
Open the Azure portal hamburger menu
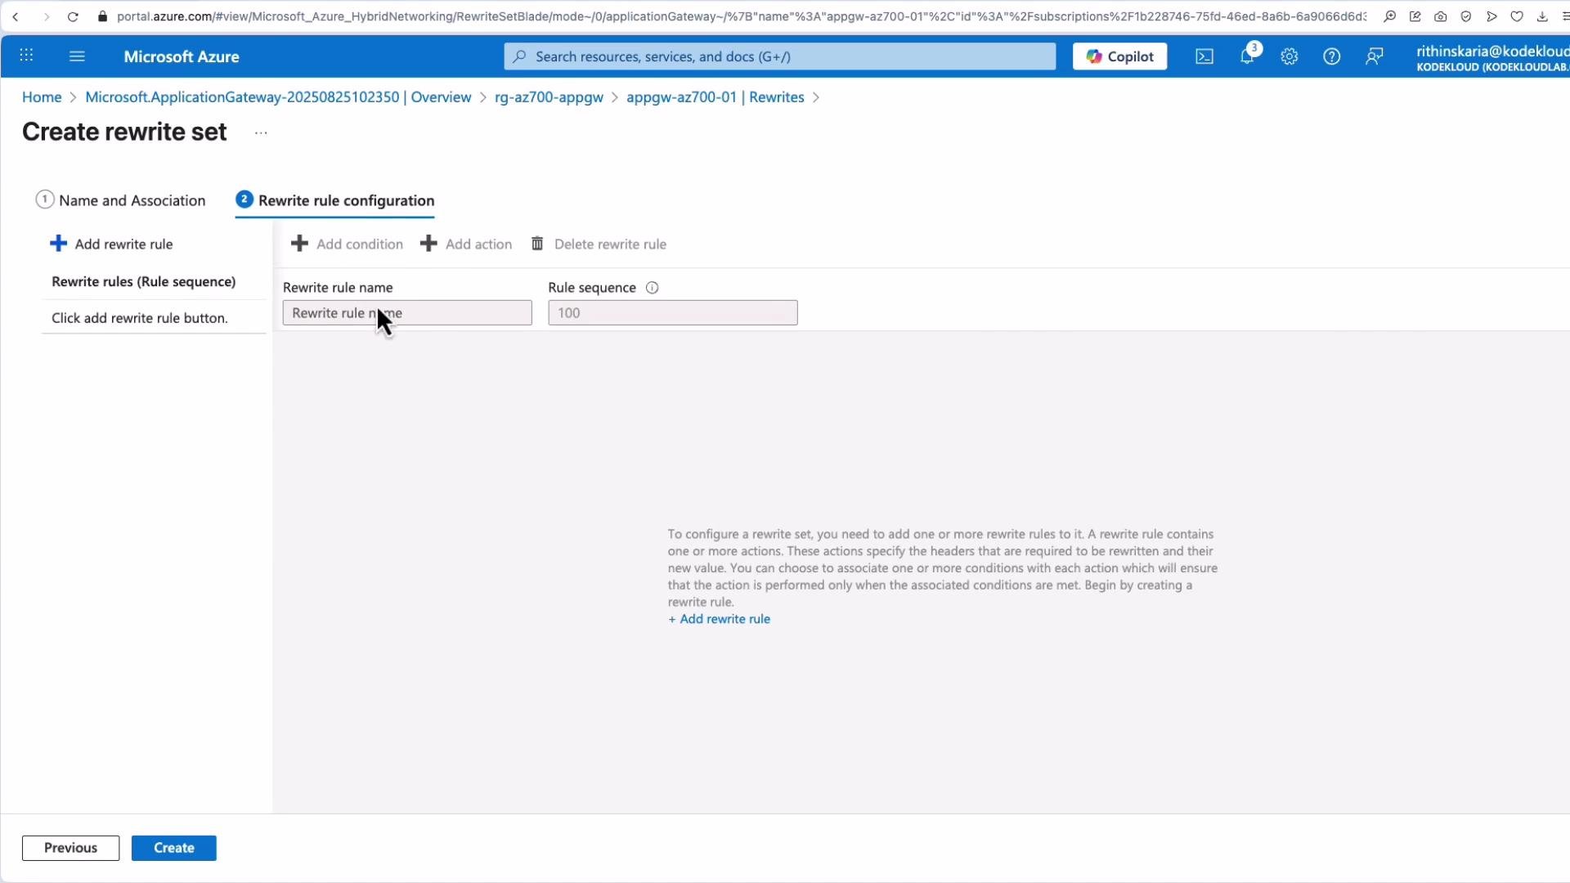point(77,56)
